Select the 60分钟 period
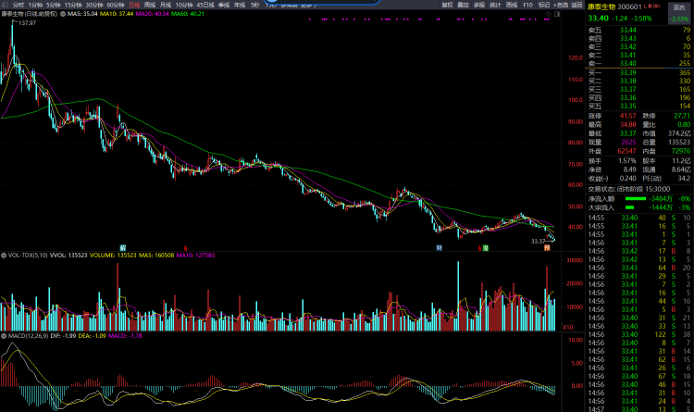This screenshot has width=694, height=412. pos(116,5)
